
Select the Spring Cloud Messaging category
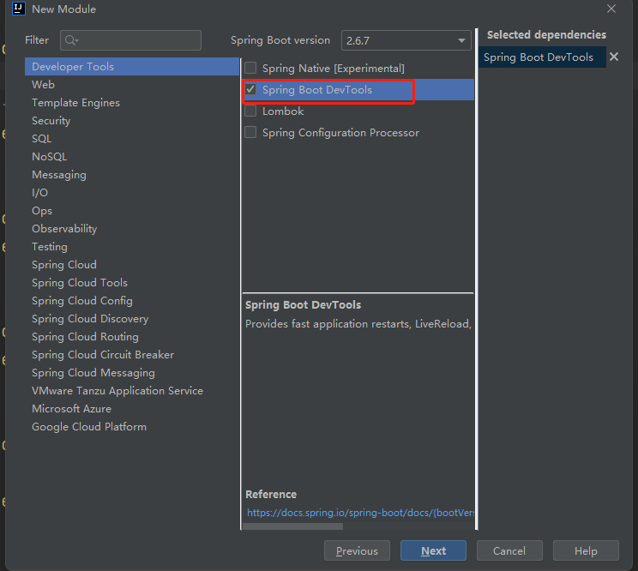click(132, 373)
